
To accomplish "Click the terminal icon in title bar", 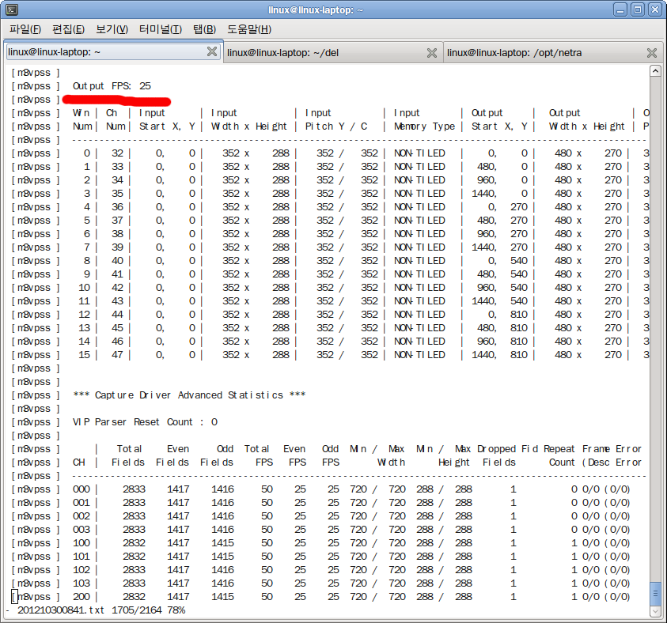I will coord(12,9).
